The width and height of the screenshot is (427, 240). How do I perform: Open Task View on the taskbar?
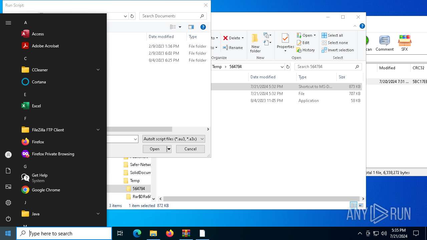click(120, 233)
